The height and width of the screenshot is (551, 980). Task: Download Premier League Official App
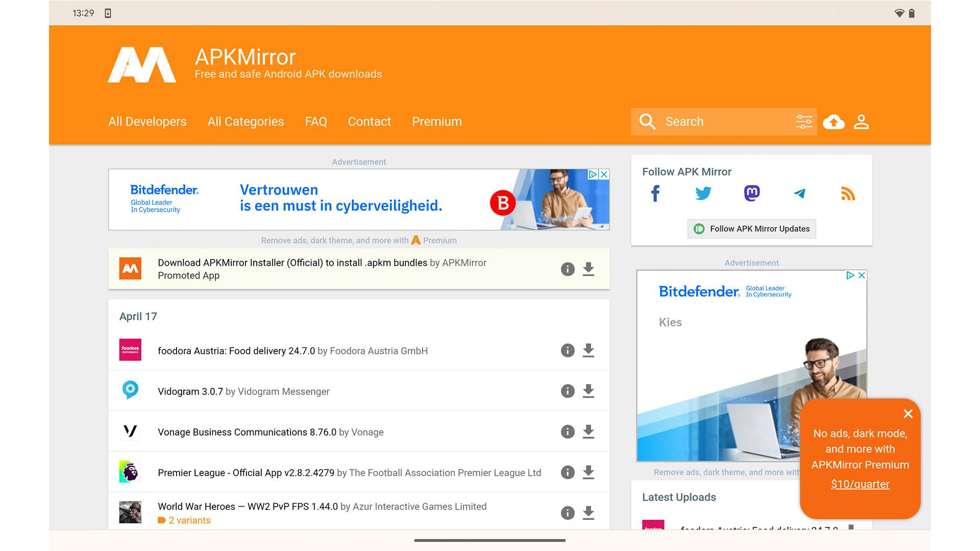click(589, 472)
